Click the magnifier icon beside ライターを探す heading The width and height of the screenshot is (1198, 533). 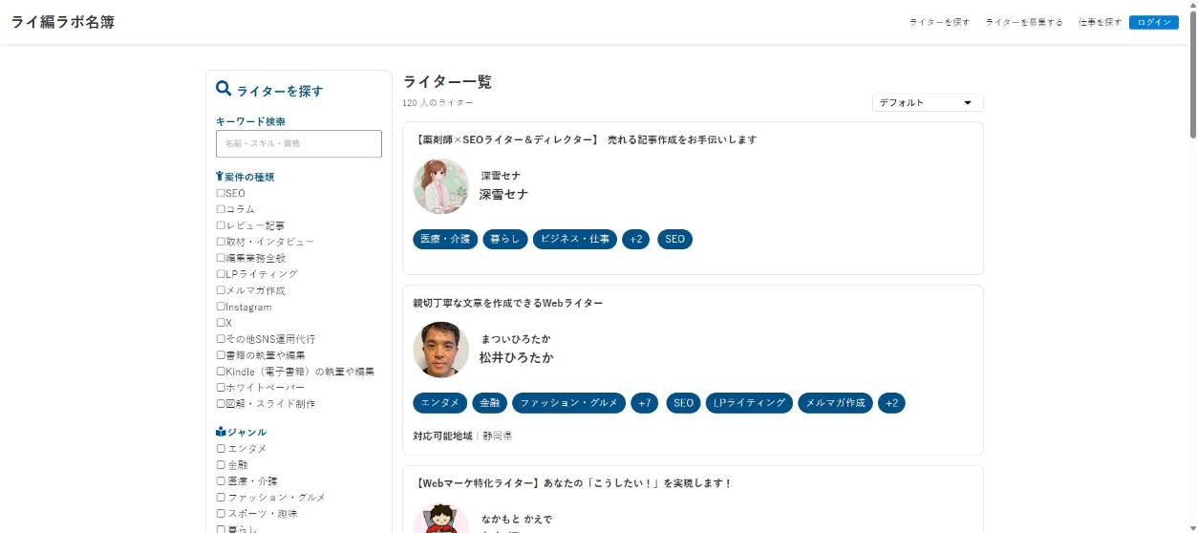224,89
